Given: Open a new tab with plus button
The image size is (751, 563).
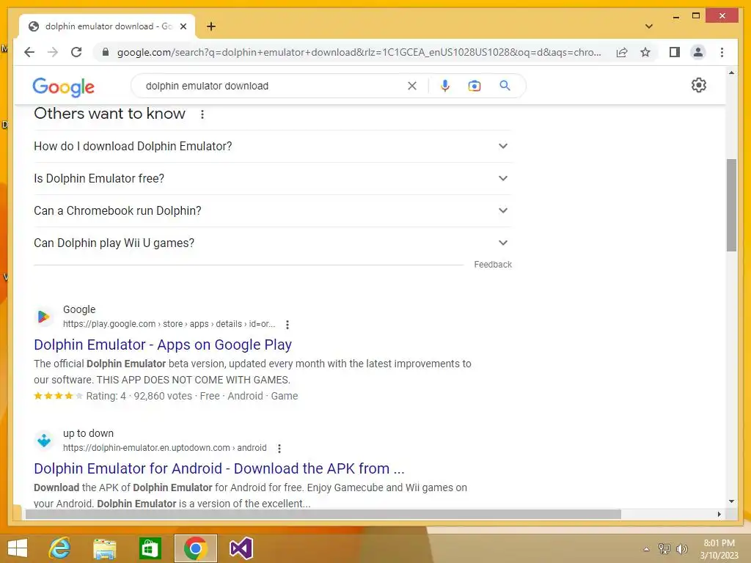Looking at the screenshot, I should [x=210, y=26].
